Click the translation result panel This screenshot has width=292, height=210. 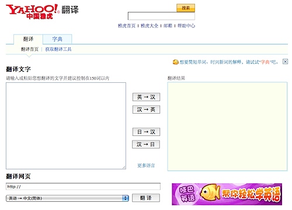[227, 127]
